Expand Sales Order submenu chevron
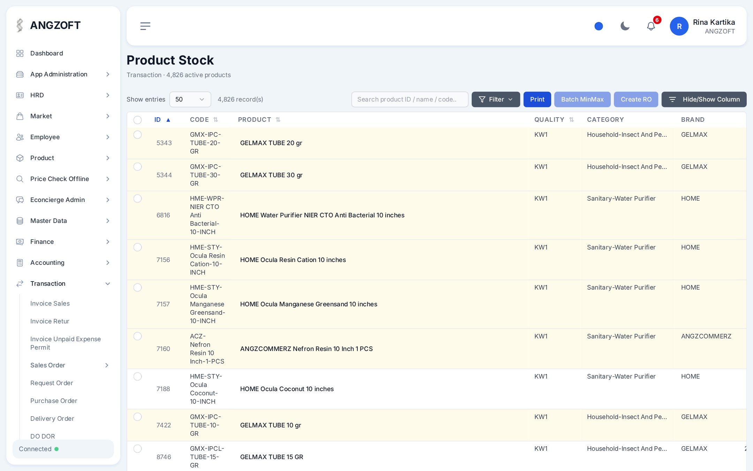The image size is (753, 471). click(x=107, y=365)
